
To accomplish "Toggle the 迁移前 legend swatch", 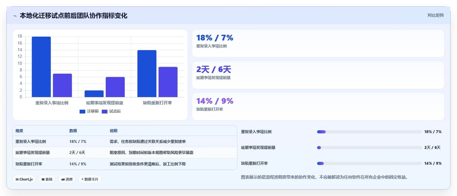I will tap(82, 111).
